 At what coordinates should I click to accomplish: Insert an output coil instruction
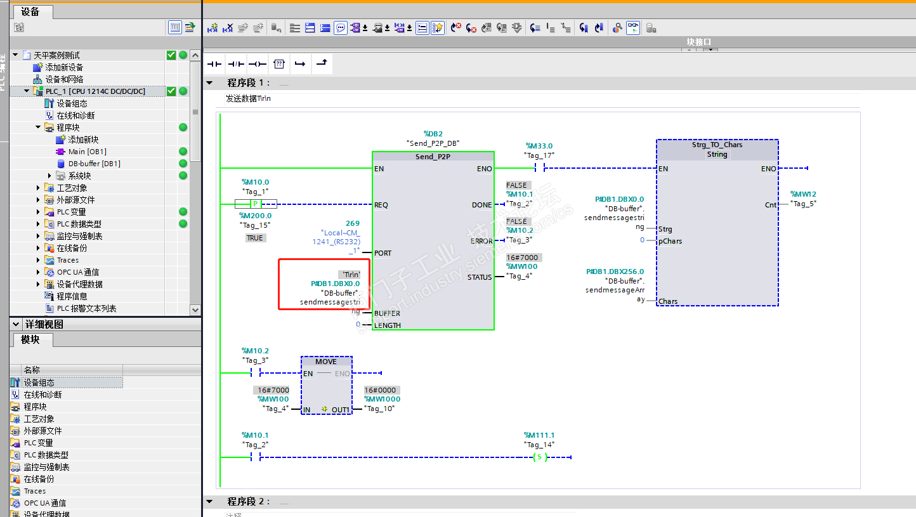[257, 64]
